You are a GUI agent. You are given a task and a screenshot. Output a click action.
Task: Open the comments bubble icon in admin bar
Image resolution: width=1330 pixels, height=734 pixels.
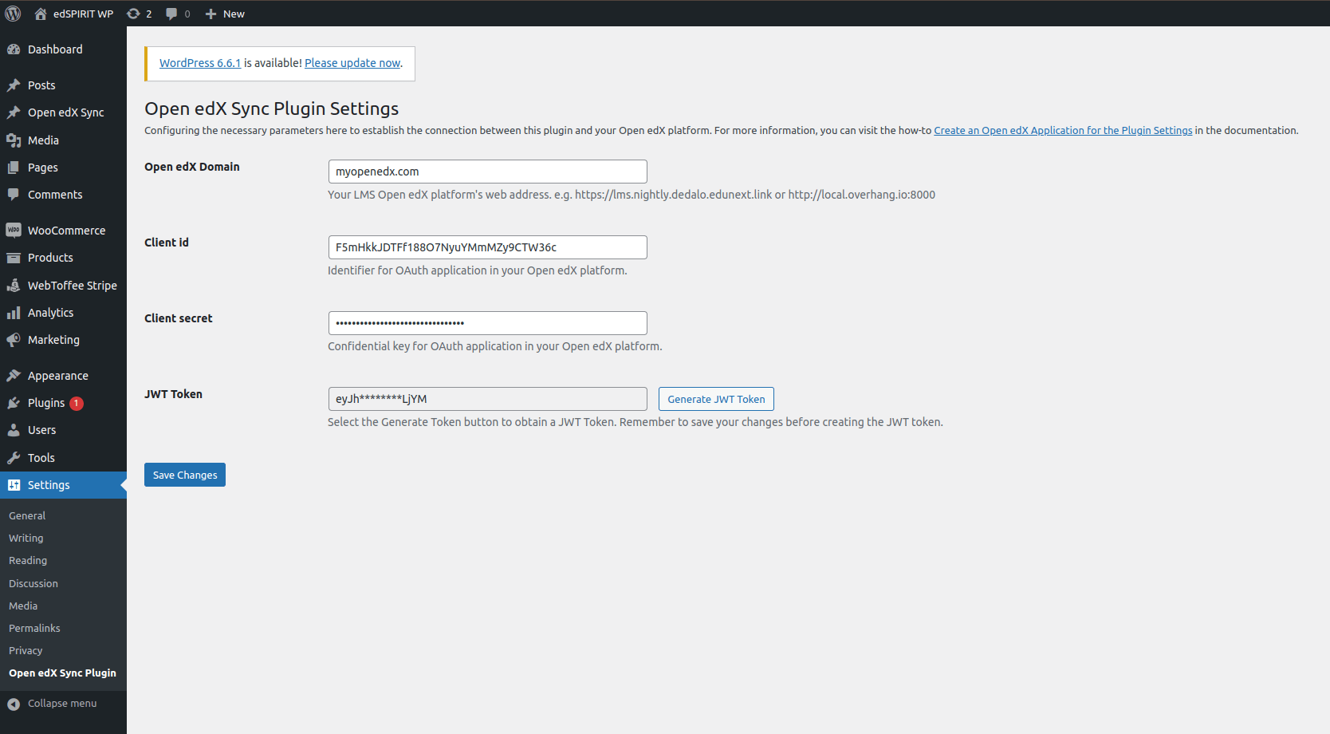(171, 14)
